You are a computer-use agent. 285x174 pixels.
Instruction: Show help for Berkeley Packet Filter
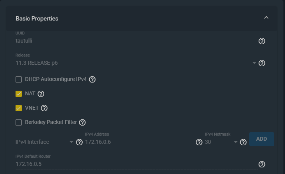coord(82,122)
